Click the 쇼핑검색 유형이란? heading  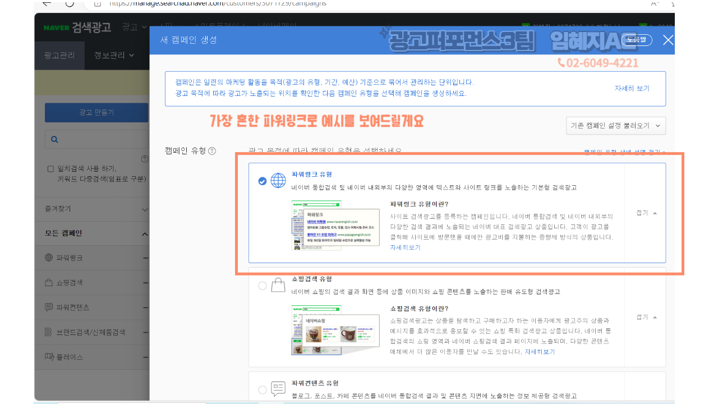(420, 309)
